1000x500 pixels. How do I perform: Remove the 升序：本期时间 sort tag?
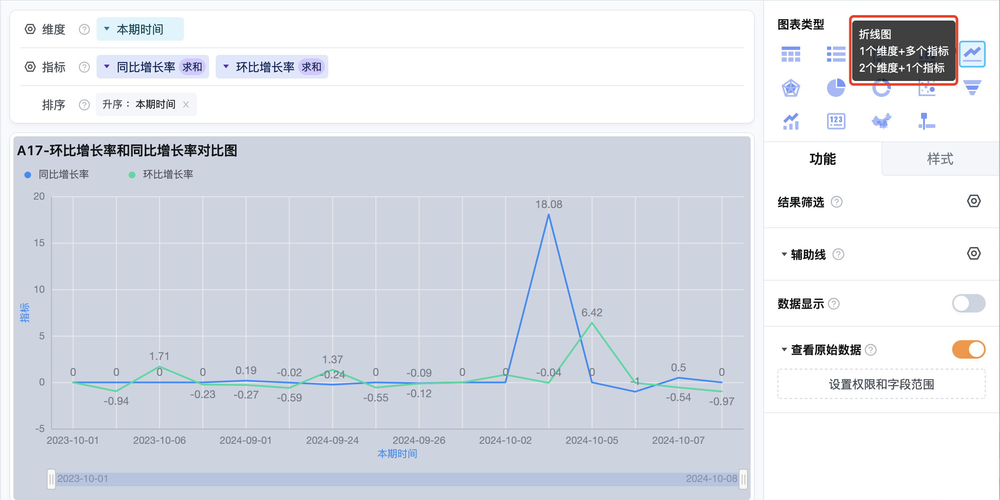pyautogui.click(x=186, y=104)
